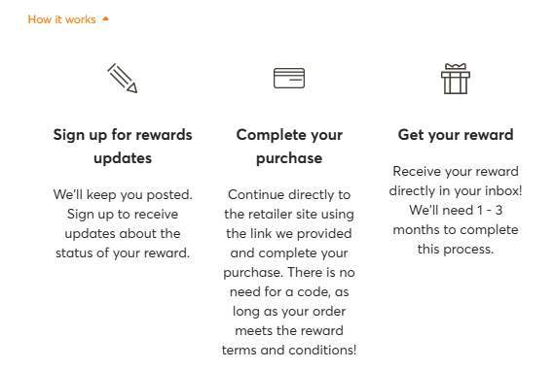The image size is (554, 370).
Task: Click the 'terms and conditions!' text
Action: pos(289,350)
